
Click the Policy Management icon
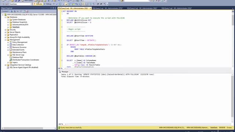click(x=11, y=43)
